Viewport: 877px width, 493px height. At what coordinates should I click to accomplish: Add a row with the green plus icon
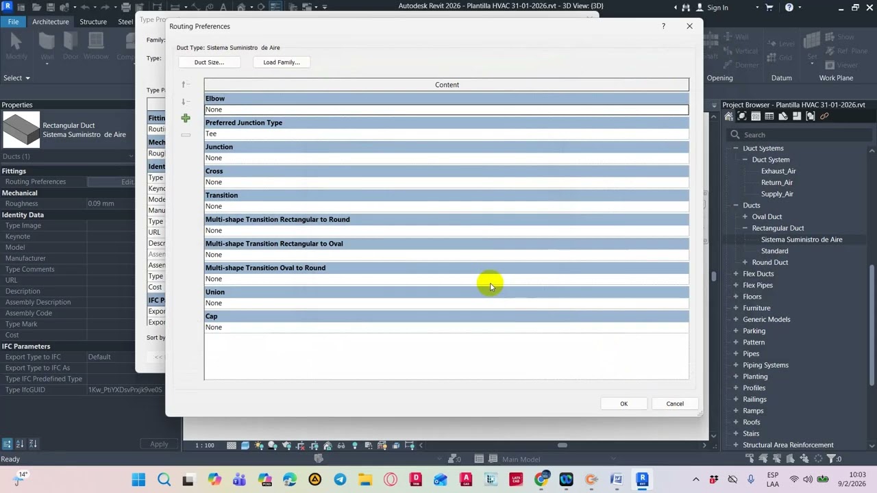pos(186,118)
